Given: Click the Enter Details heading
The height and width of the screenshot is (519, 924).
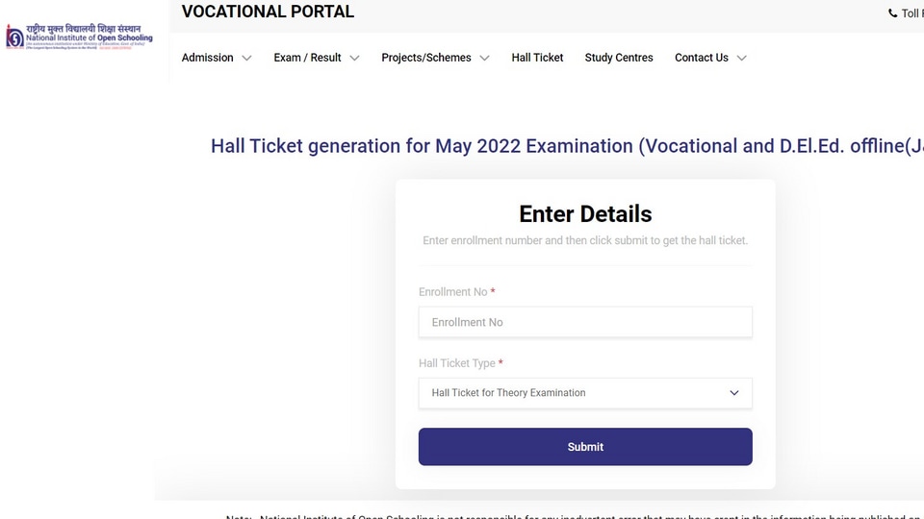Looking at the screenshot, I should point(585,214).
